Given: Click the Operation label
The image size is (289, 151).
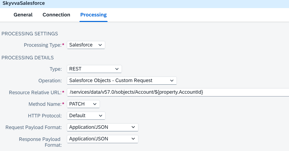Looking at the screenshot, I should 50,81.
